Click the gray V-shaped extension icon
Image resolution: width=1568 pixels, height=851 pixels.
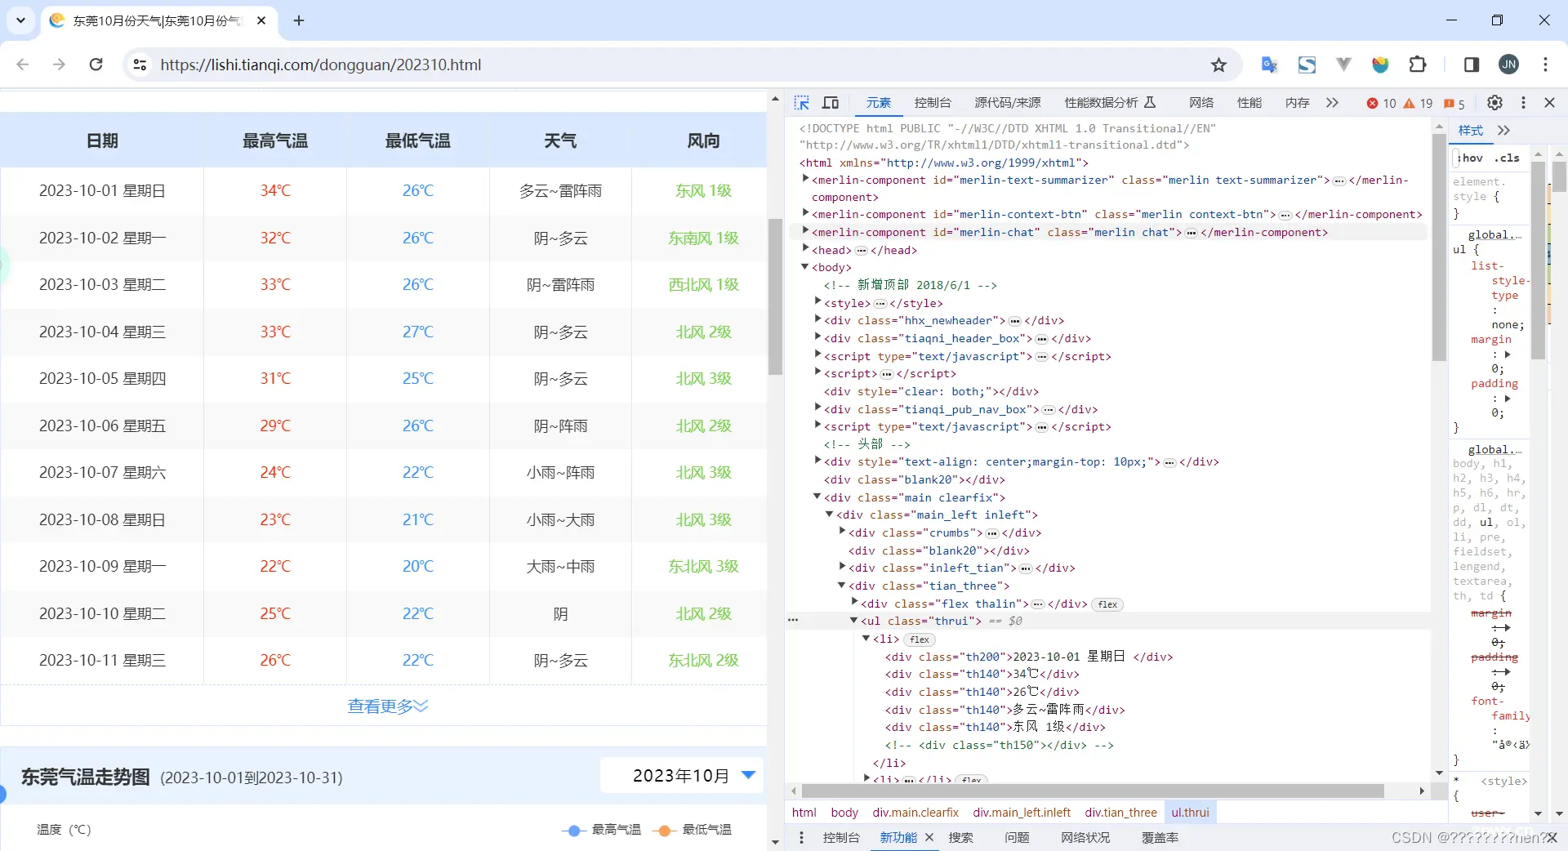tap(1343, 65)
